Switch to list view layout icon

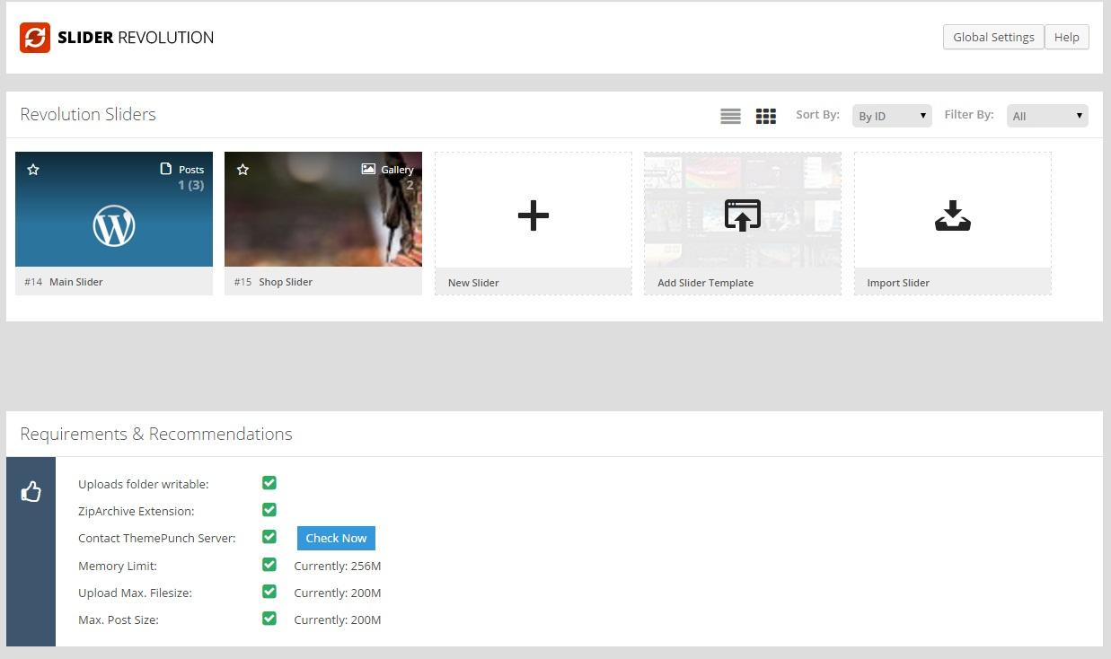point(730,116)
